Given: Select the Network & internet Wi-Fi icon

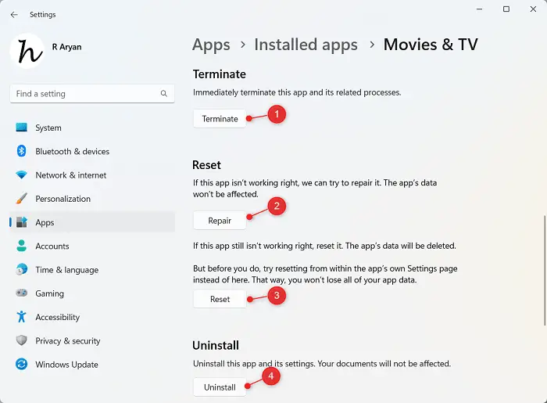Looking at the screenshot, I should coord(21,175).
